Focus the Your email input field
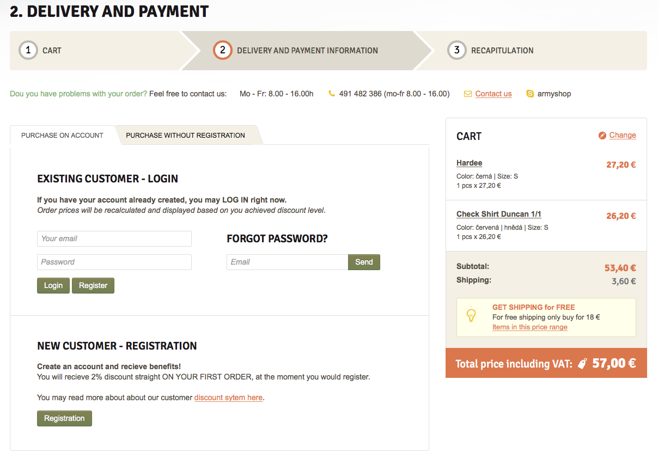This screenshot has height=459, width=658. point(114,238)
